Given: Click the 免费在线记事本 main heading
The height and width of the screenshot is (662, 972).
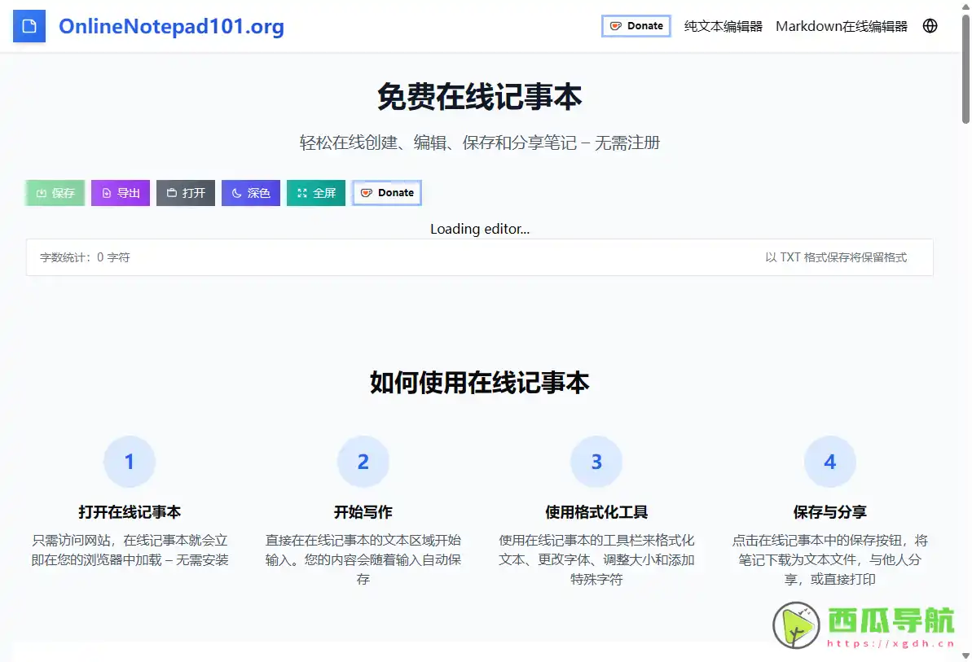Looking at the screenshot, I should (480, 97).
